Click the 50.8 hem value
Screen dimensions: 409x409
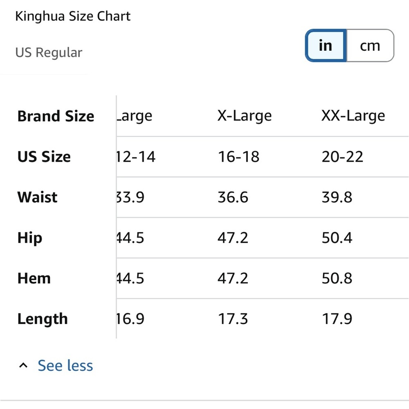click(337, 278)
